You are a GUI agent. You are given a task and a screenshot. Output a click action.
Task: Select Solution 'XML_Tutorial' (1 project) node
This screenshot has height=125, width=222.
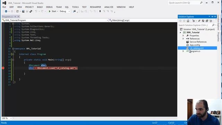199,29
